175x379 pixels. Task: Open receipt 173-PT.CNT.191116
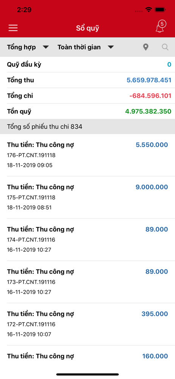pyautogui.click(x=87, y=282)
